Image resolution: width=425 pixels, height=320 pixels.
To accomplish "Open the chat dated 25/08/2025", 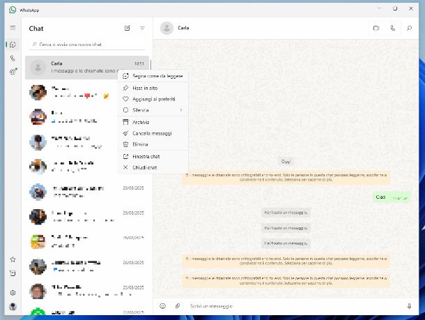I will coord(86,291).
